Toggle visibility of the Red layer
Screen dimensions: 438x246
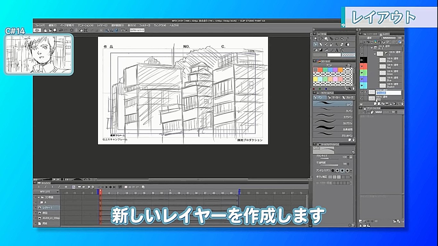point(361,66)
